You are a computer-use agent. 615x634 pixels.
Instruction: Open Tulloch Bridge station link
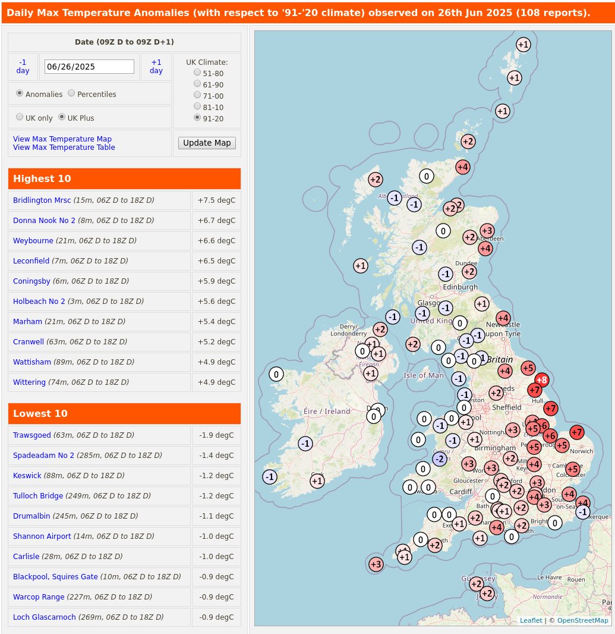(x=38, y=495)
